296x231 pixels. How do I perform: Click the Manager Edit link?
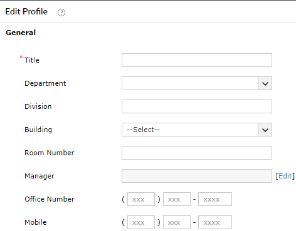(285, 176)
